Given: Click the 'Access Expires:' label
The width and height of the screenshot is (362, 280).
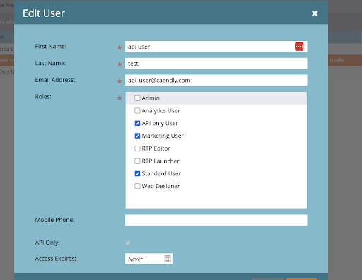Looking at the screenshot, I should coord(56,259).
